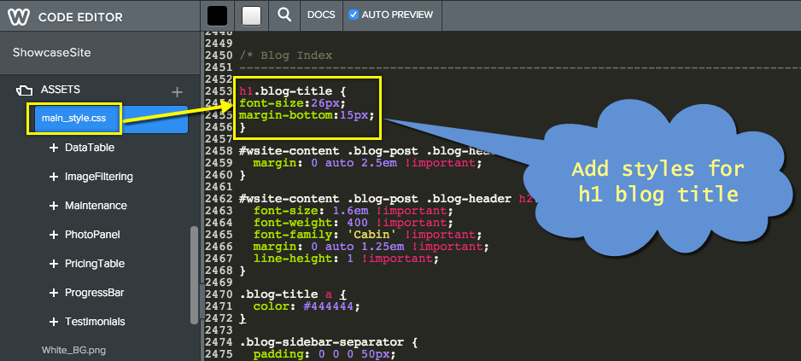This screenshot has height=361, width=801.
Task: Click the plus icon beside ASSETS
Action: click(177, 91)
